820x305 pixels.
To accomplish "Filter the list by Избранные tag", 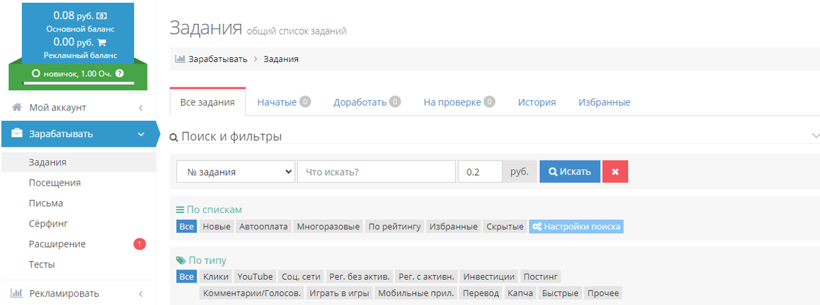I will coord(454,227).
